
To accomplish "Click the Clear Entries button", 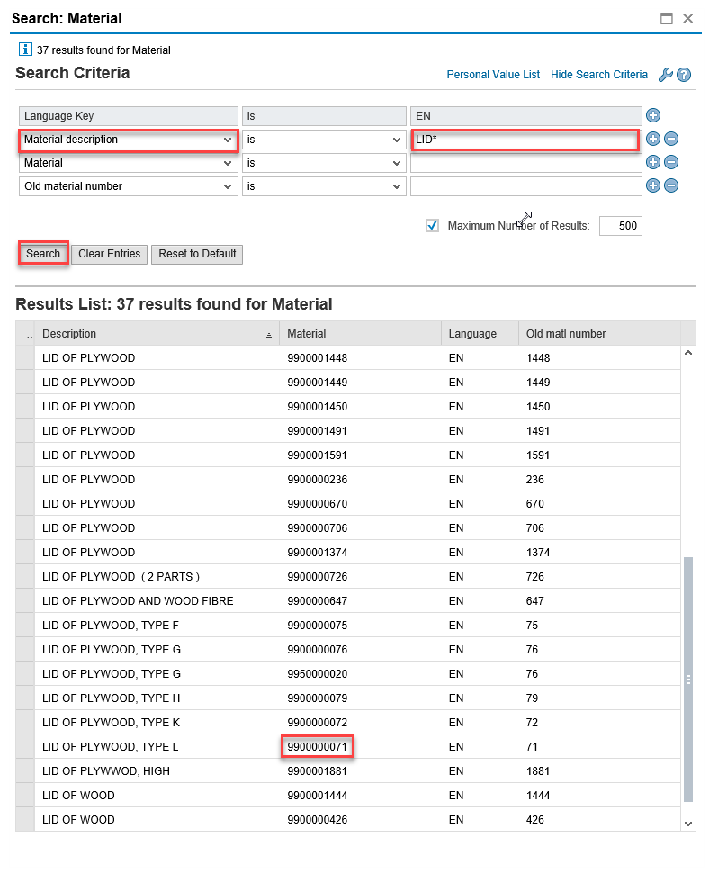I will [x=109, y=254].
